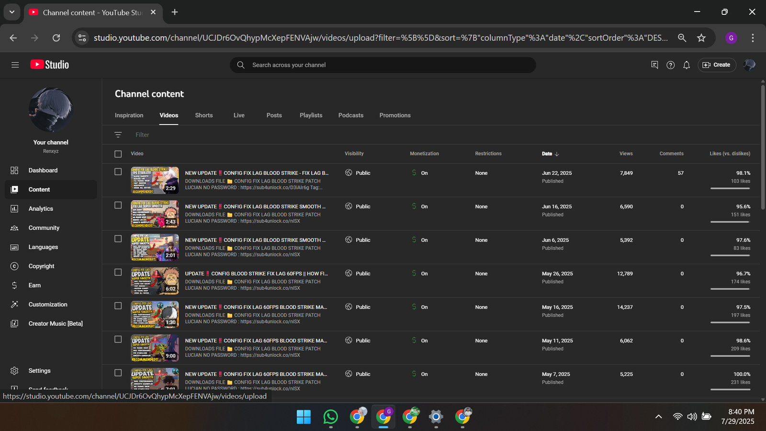The image size is (766, 431).
Task: Open the 2:29 video thumbnail
Action: 155,180
